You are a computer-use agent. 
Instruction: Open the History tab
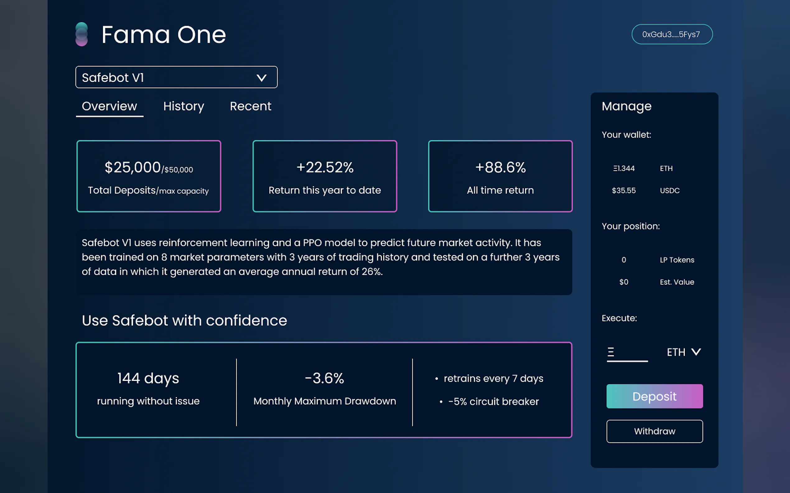click(x=184, y=106)
